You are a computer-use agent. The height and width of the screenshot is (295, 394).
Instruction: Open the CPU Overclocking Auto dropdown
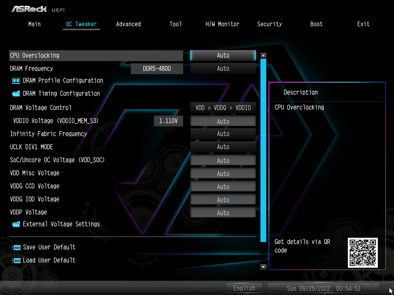click(x=223, y=55)
